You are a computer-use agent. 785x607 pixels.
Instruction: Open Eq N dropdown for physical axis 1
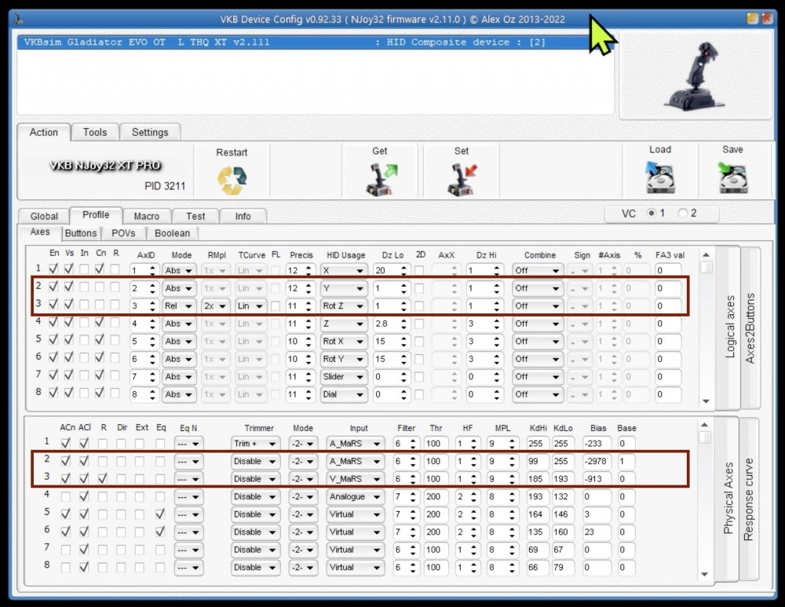point(188,444)
